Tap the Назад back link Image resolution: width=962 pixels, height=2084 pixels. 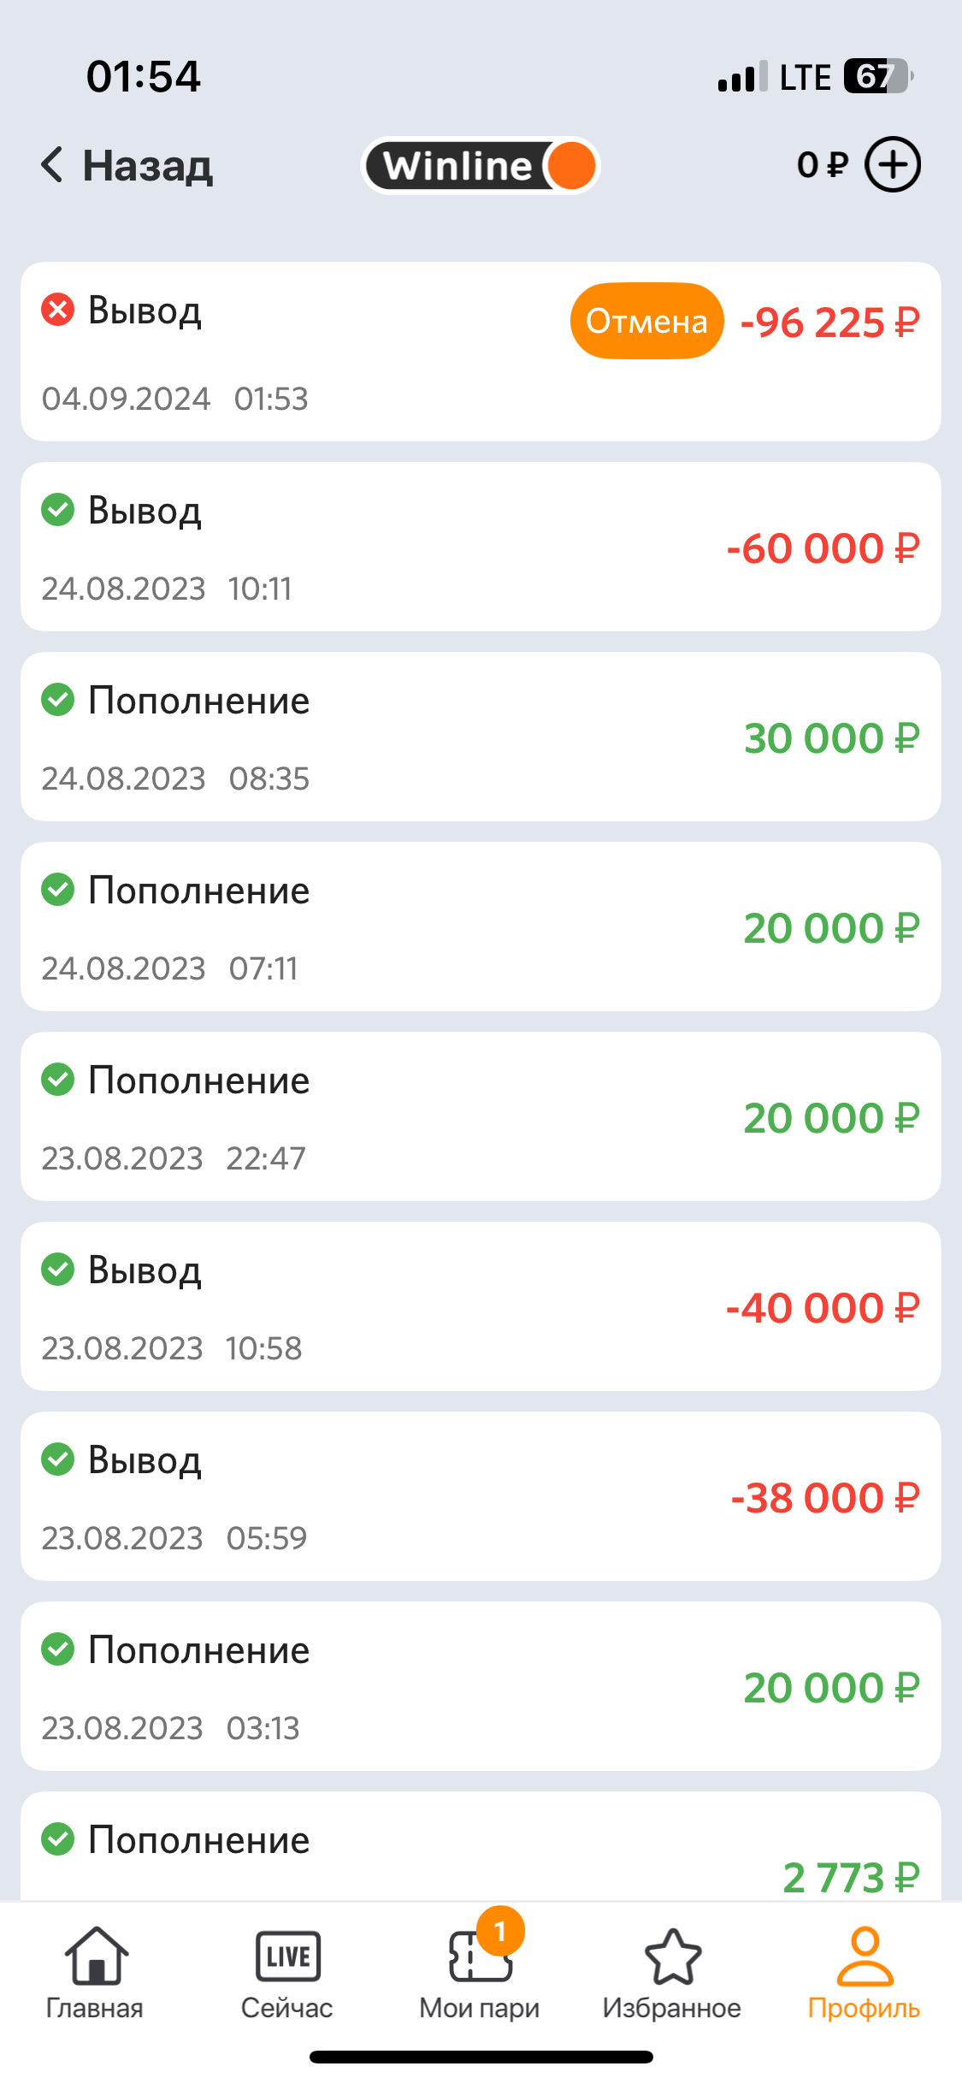coord(147,165)
